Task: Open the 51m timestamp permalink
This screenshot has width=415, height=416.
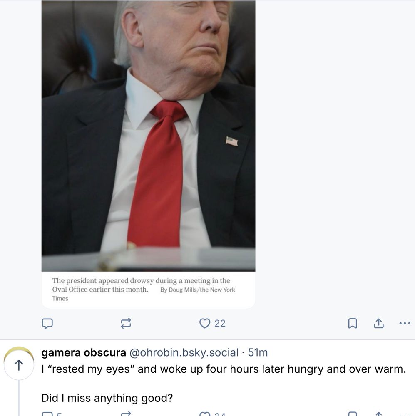Action: (258, 353)
